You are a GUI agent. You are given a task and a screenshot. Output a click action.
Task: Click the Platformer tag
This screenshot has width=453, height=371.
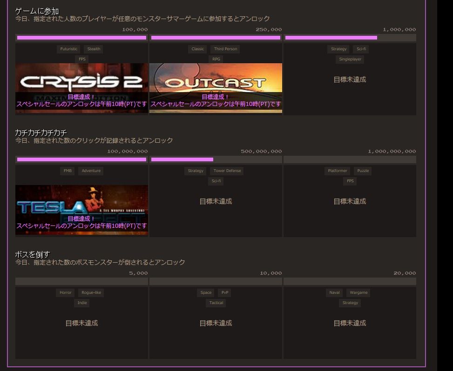pyautogui.click(x=338, y=171)
